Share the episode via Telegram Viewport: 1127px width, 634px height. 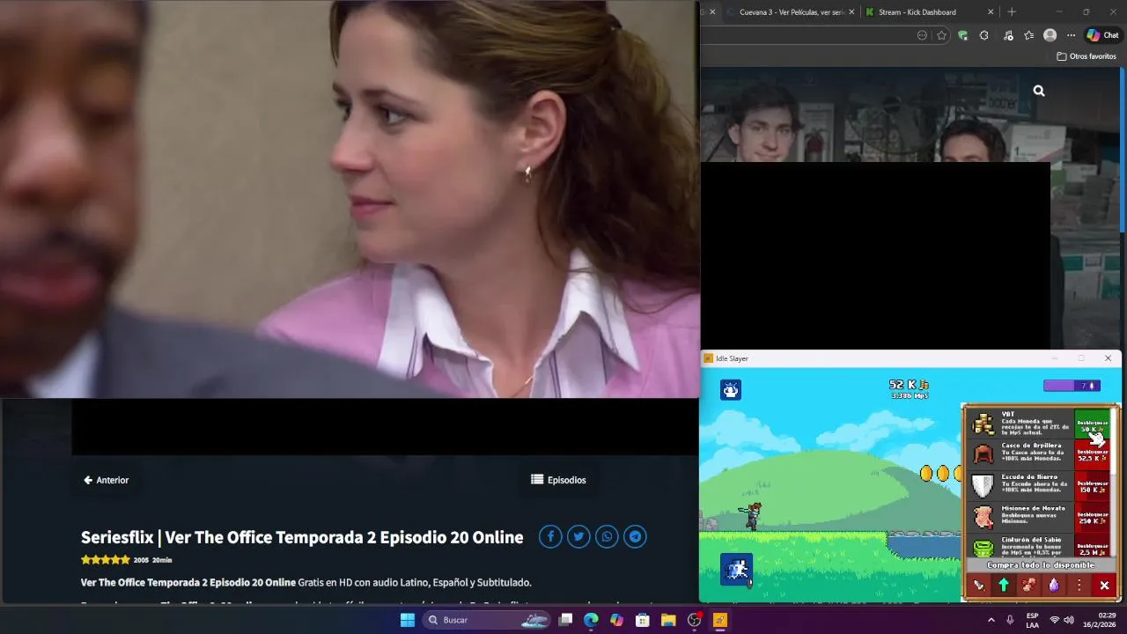coord(635,536)
